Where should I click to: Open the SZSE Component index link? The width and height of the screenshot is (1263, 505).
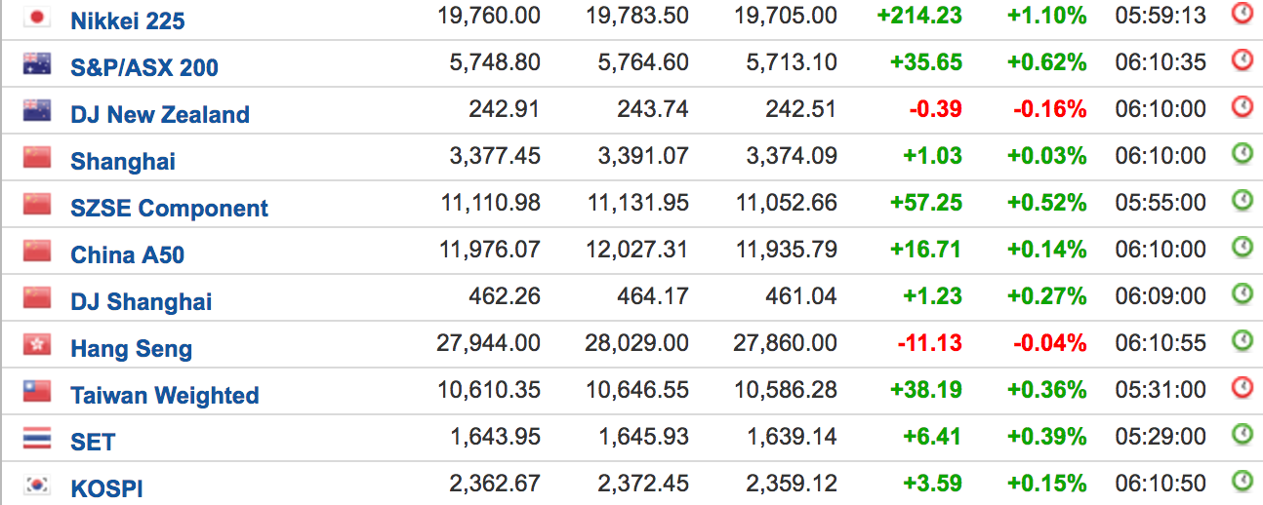tap(170, 208)
